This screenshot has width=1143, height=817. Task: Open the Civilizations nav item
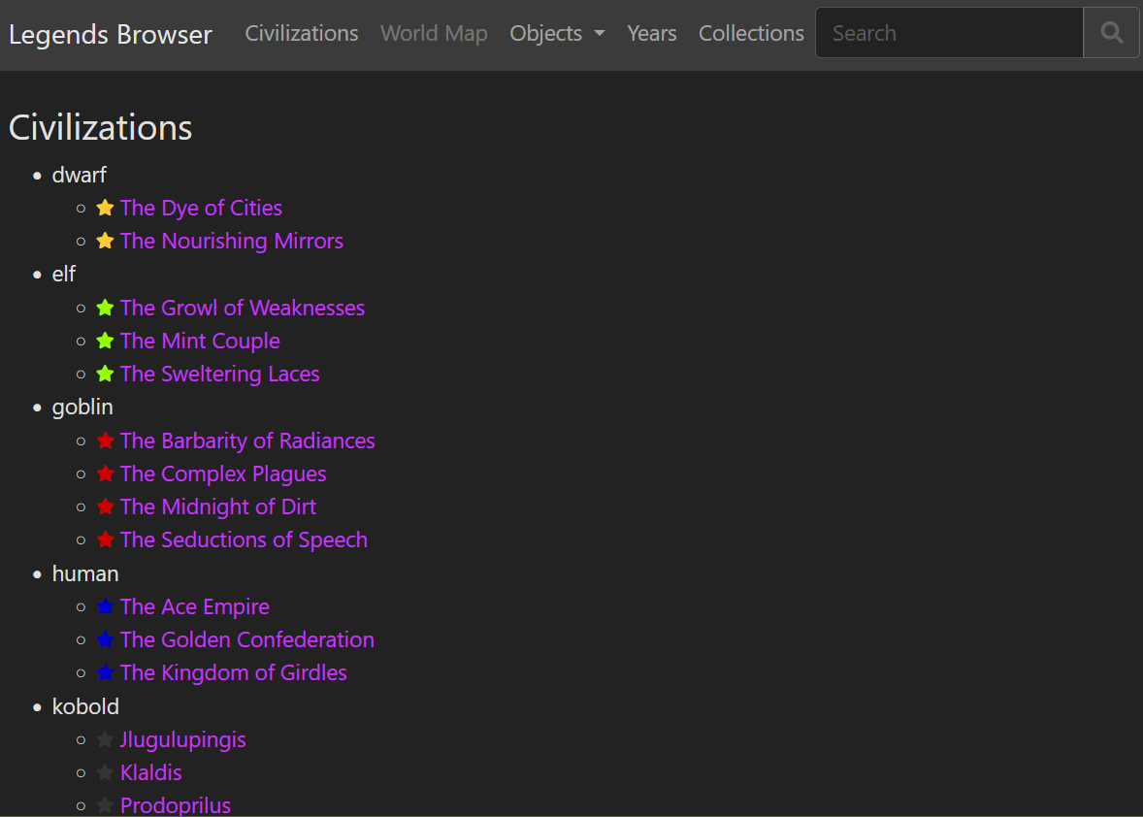[x=302, y=33]
